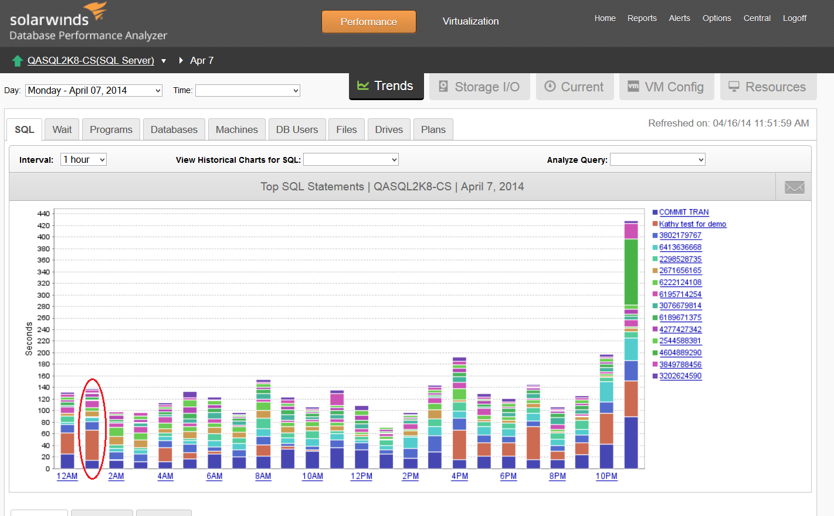The height and width of the screenshot is (516, 834).
Task: Click the Logoff link
Action: click(x=795, y=18)
